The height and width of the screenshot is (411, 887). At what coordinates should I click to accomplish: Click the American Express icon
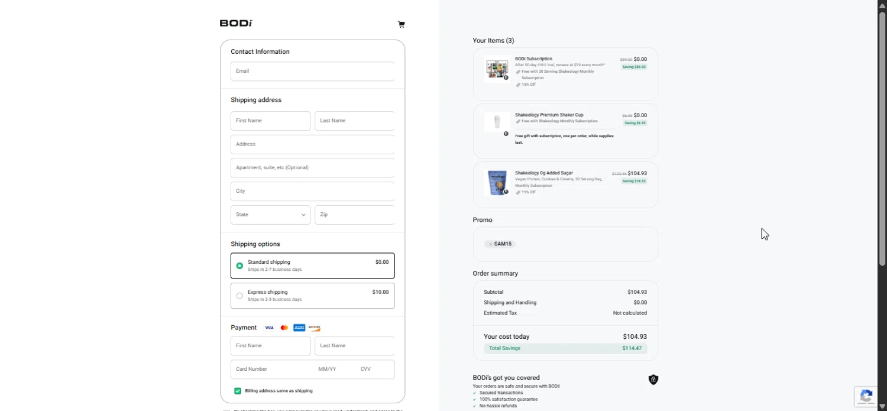299,328
